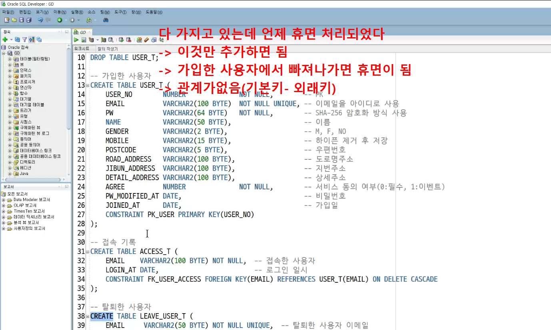Select the TimesTen 보고서 item
This screenshot has height=330, width=551.
tap(29, 211)
